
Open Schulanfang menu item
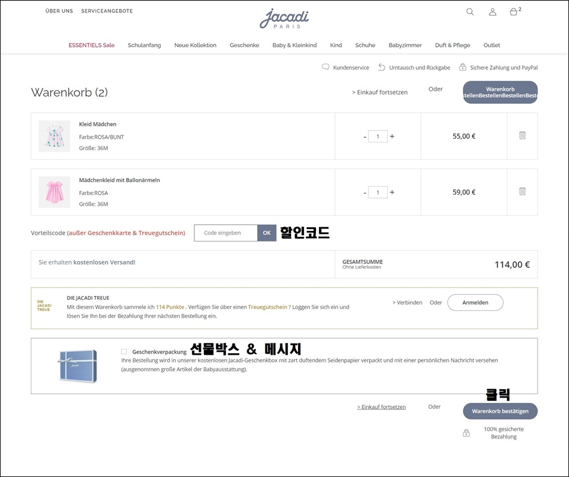pos(144,45)
